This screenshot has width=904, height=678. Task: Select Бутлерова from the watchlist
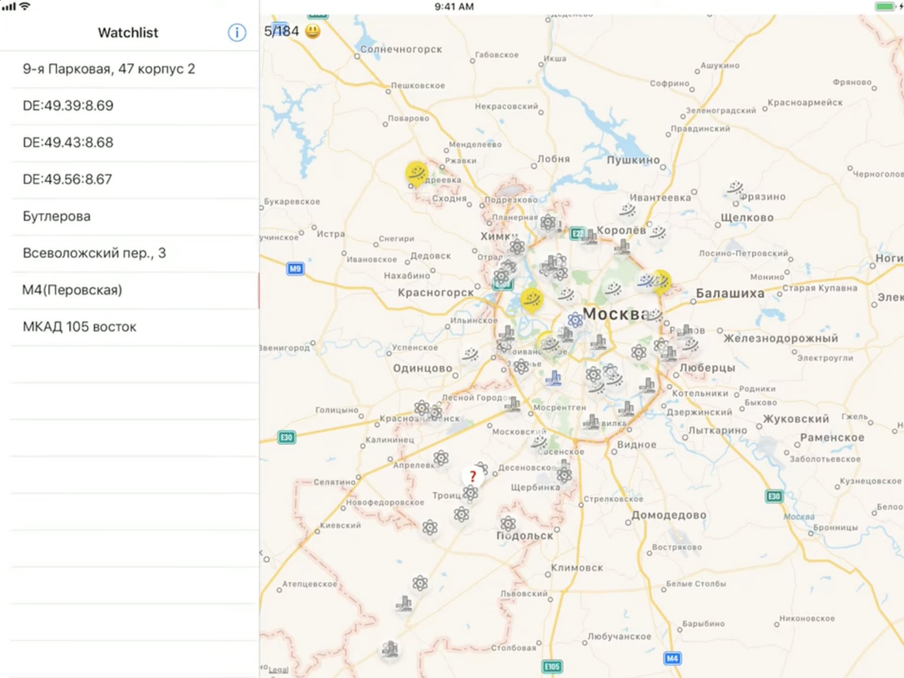click(56, 216)
